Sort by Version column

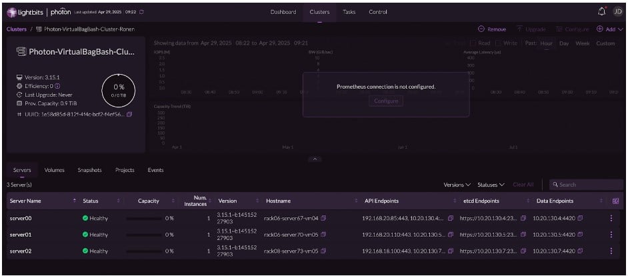point(256,201)
